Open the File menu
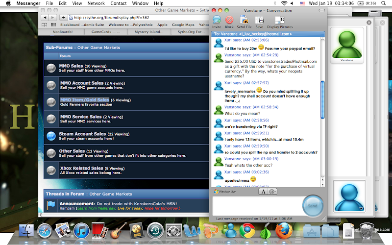 tap(49, 3)
